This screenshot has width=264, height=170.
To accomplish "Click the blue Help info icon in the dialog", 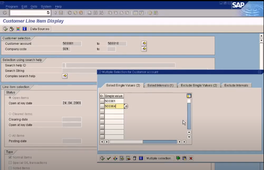I will [x=141, y=158].
